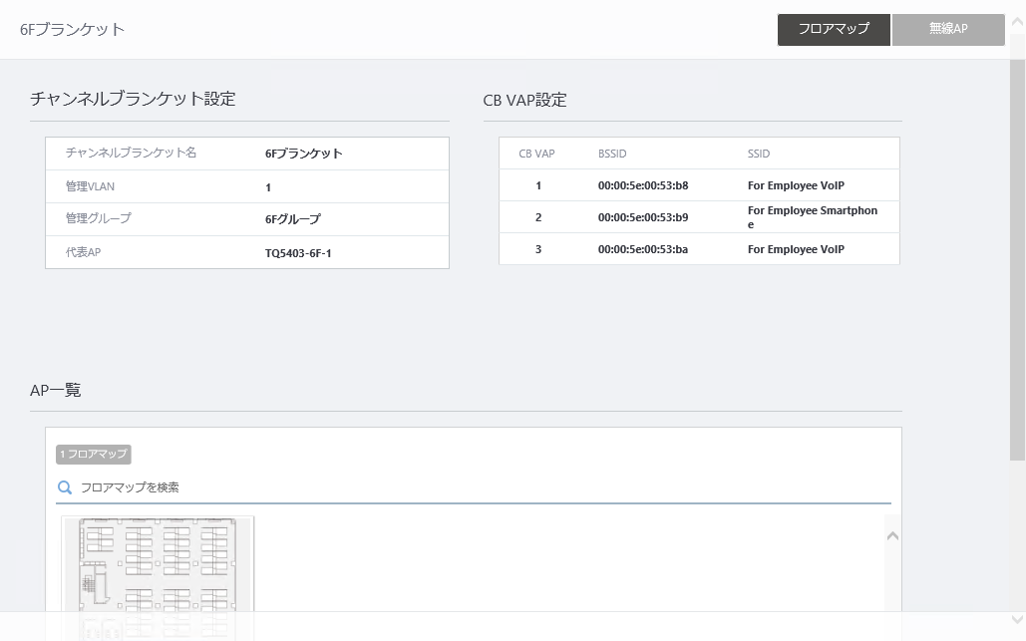
Task: Select the For Employee VoIP SSID of VAP 3
Action: (x=796, y=249)
